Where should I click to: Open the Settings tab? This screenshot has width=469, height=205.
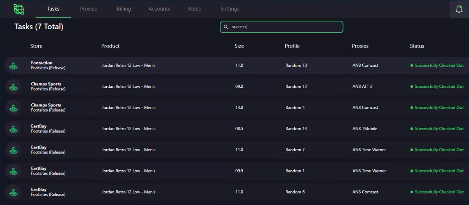click(230, 9)
